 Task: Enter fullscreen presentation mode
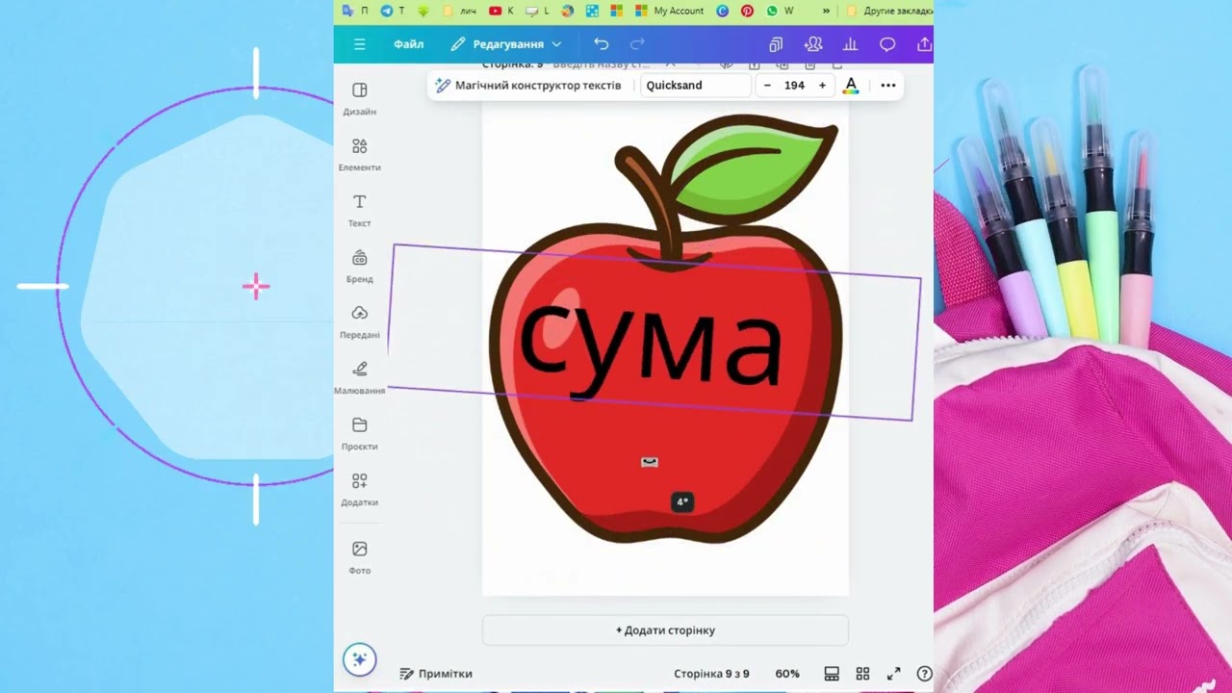coord(893,674)
